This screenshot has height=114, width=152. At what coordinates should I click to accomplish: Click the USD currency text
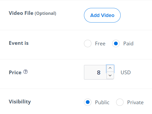(126, 72)
